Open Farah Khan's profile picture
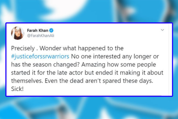178x119 pixels. click(x=18, y=33)
